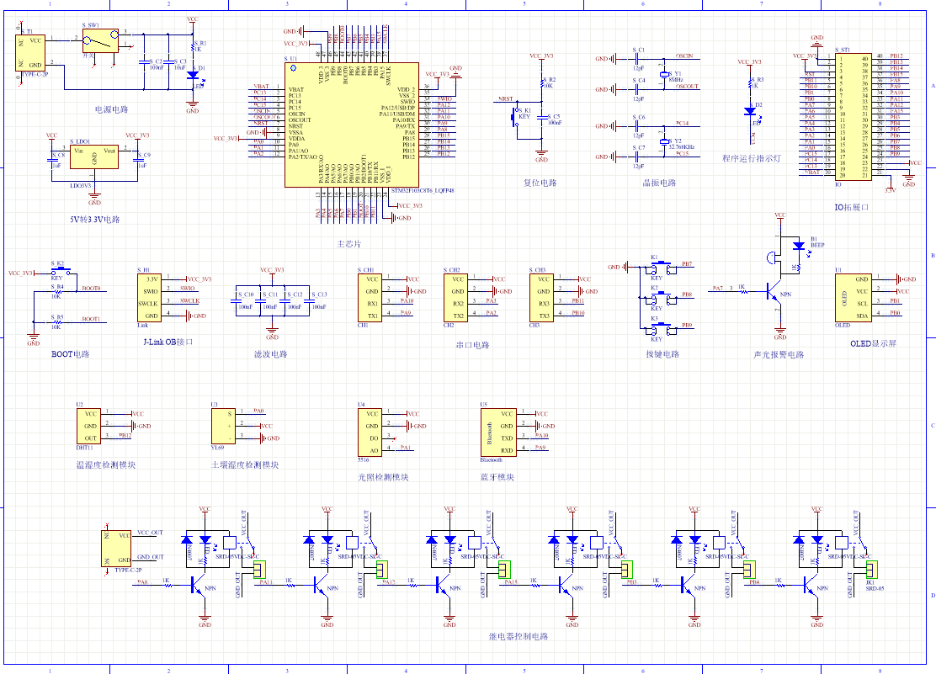Click the S_ST1 IO expansion header
936x674 pixels.
[854, 116]
